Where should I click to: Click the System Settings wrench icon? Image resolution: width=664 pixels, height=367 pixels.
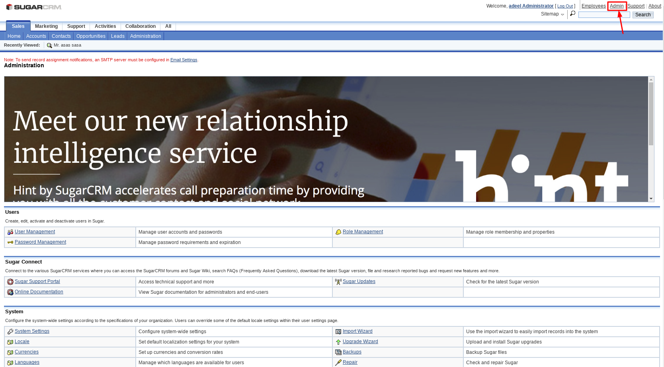(x=10, y=332)
